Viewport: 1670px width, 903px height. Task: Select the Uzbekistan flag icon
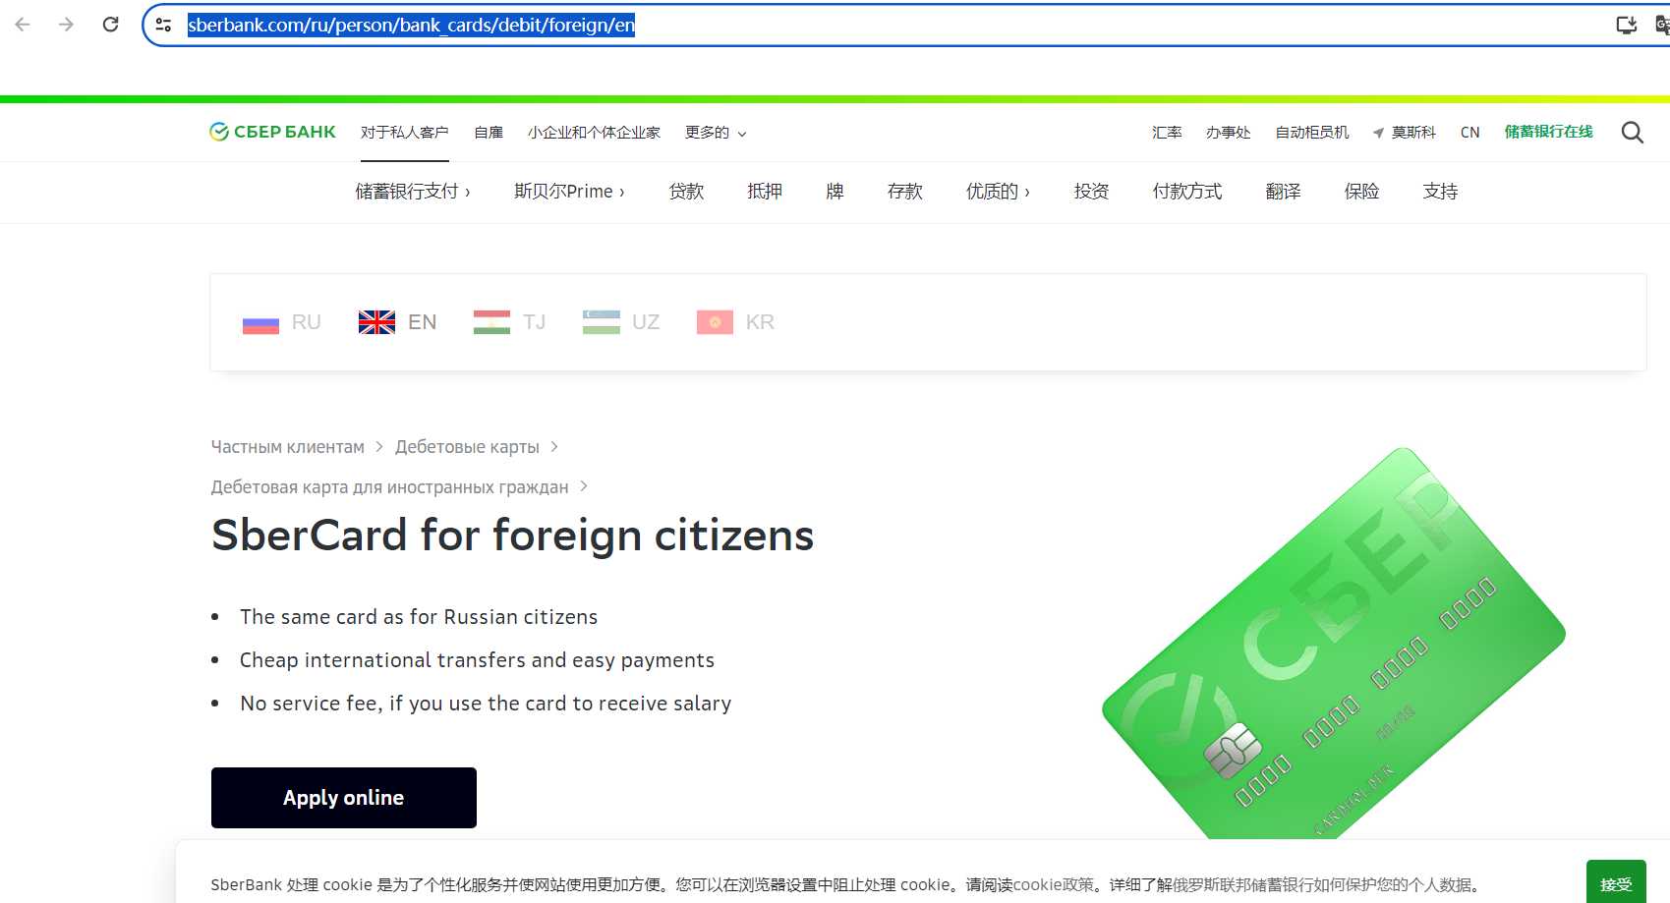tap(601, 322)
